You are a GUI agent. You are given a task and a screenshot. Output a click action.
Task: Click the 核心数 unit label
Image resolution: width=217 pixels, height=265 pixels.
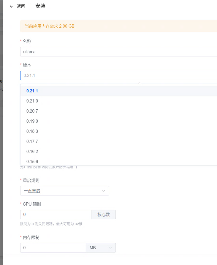(103, 214)
